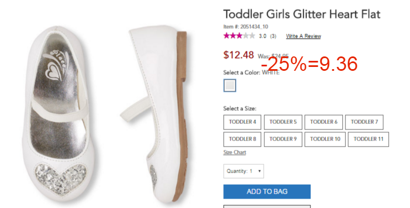Click the Toddler Girls Glitter Heart Flat title

pos(302,14)
